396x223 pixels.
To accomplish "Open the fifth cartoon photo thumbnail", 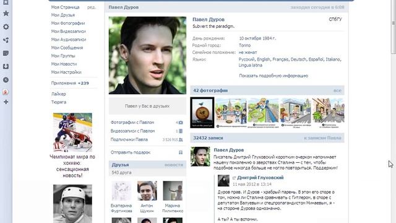I will [328, 113].
